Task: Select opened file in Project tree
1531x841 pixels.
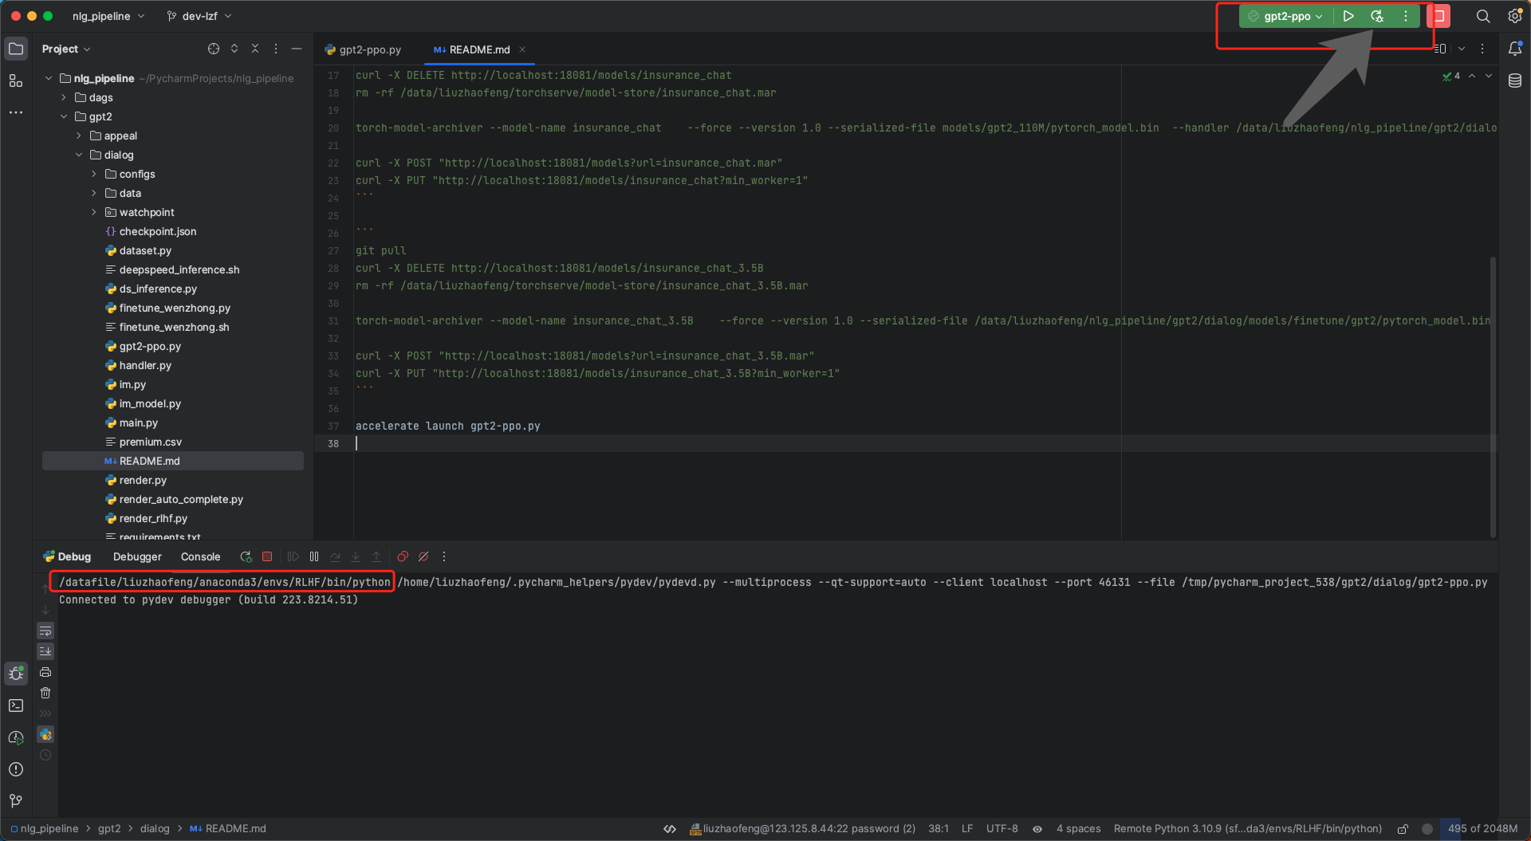Action: [x=214, y=49]
